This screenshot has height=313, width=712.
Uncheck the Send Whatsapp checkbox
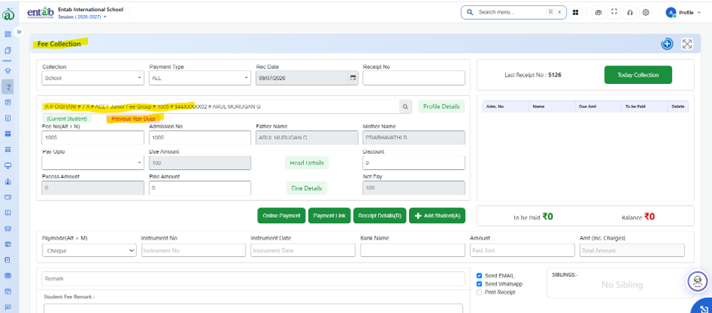[479, 284]
